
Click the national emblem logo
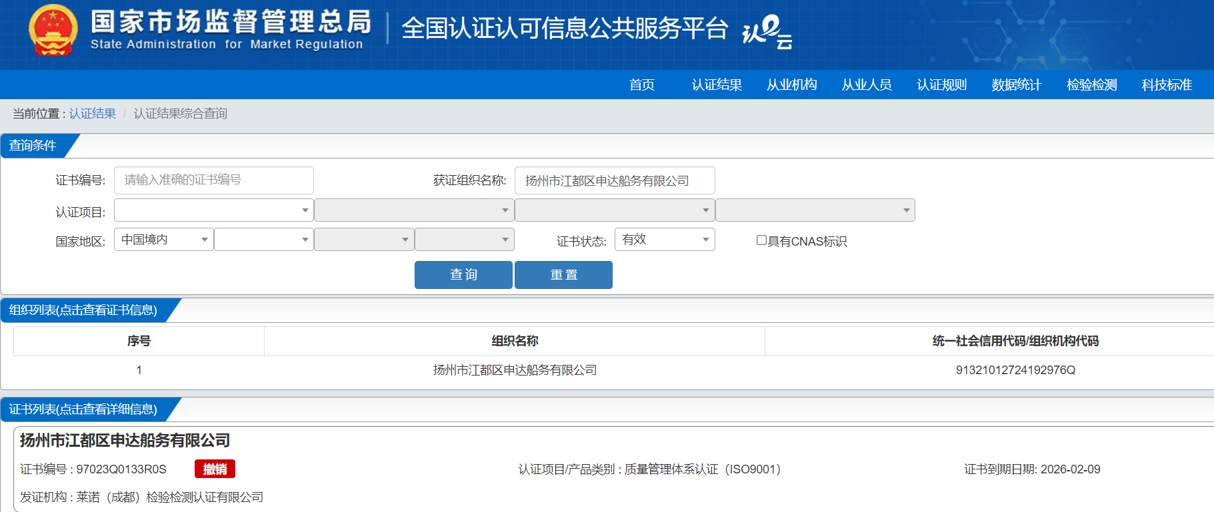[x=53, y=31]
